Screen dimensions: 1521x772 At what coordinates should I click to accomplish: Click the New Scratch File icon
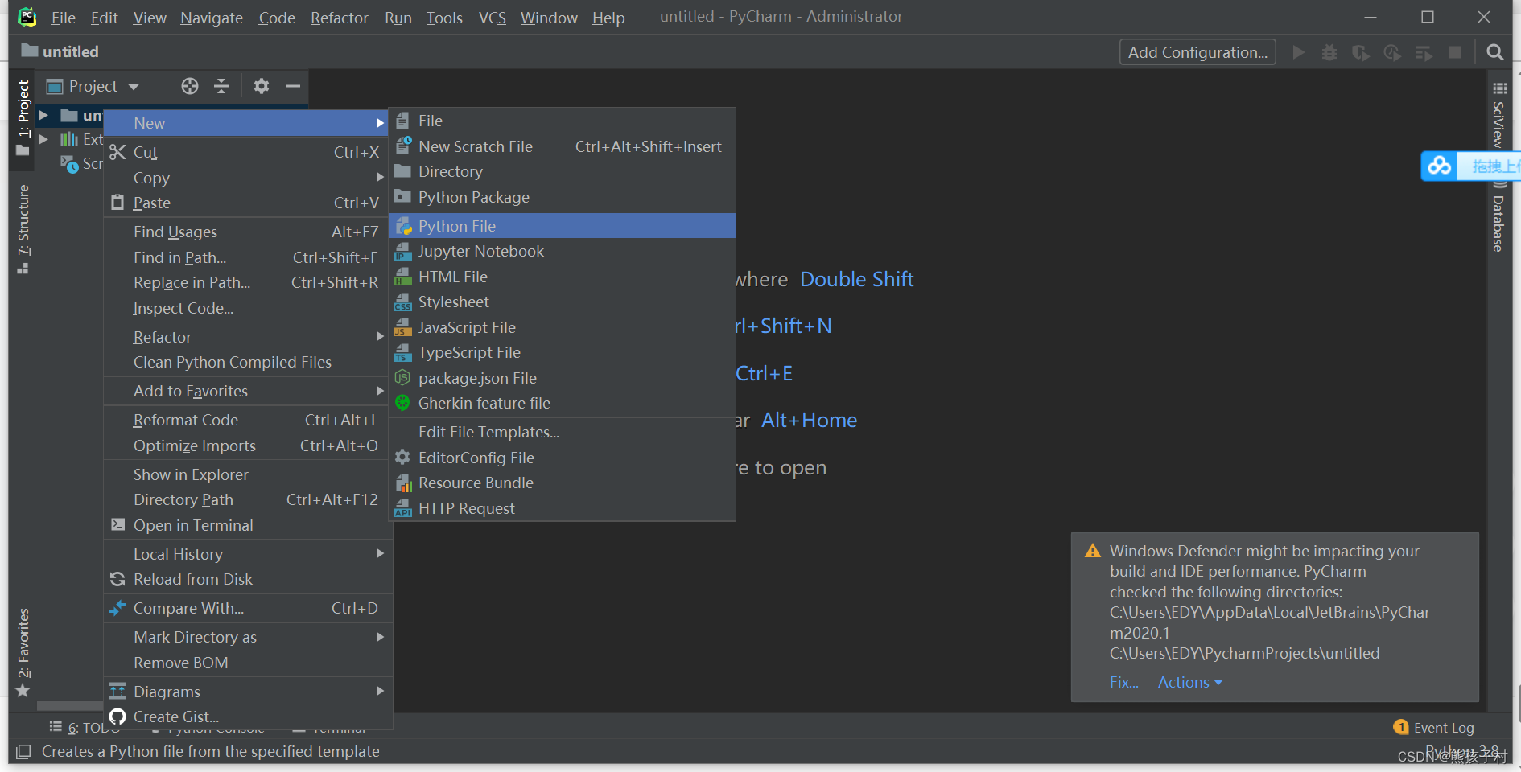(x=403, y=146)
